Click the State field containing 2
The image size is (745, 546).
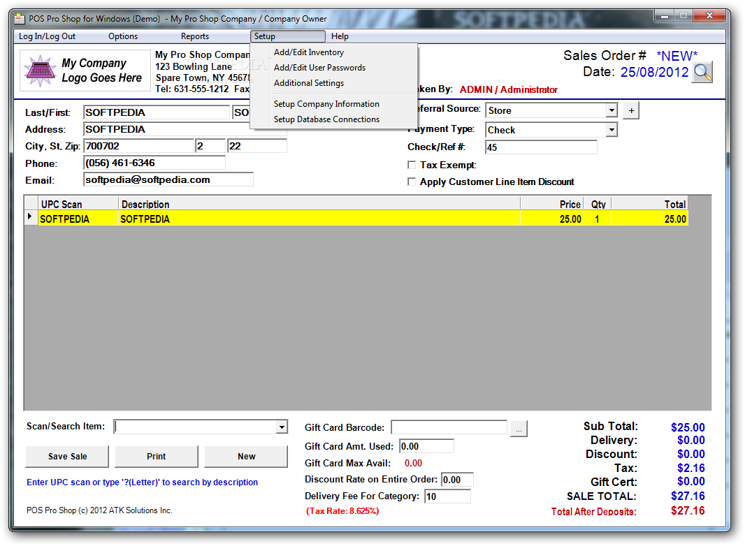[210, 146]
